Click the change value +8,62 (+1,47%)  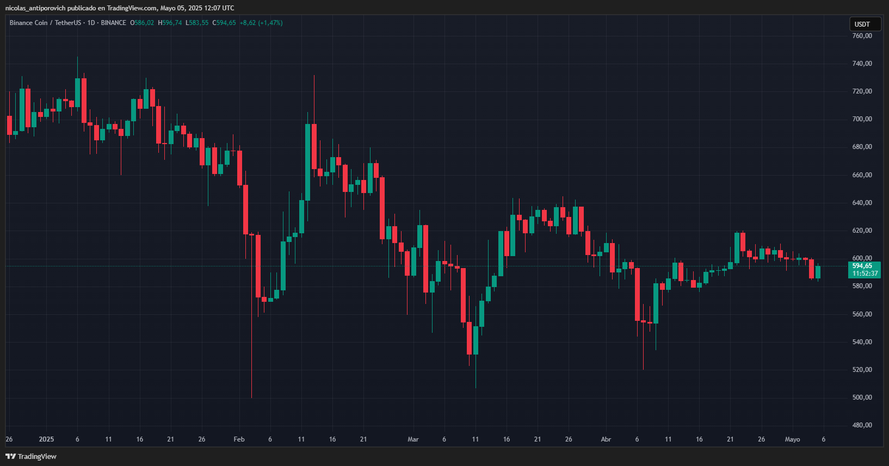click(261, 23)
